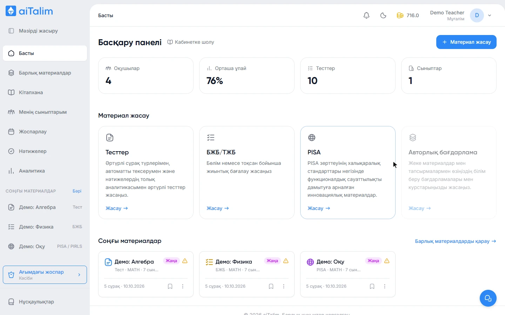Open Демо: Алгебра in sidebar recents
505x315 pixels.
pyautogui.click(x=45, y=207)
